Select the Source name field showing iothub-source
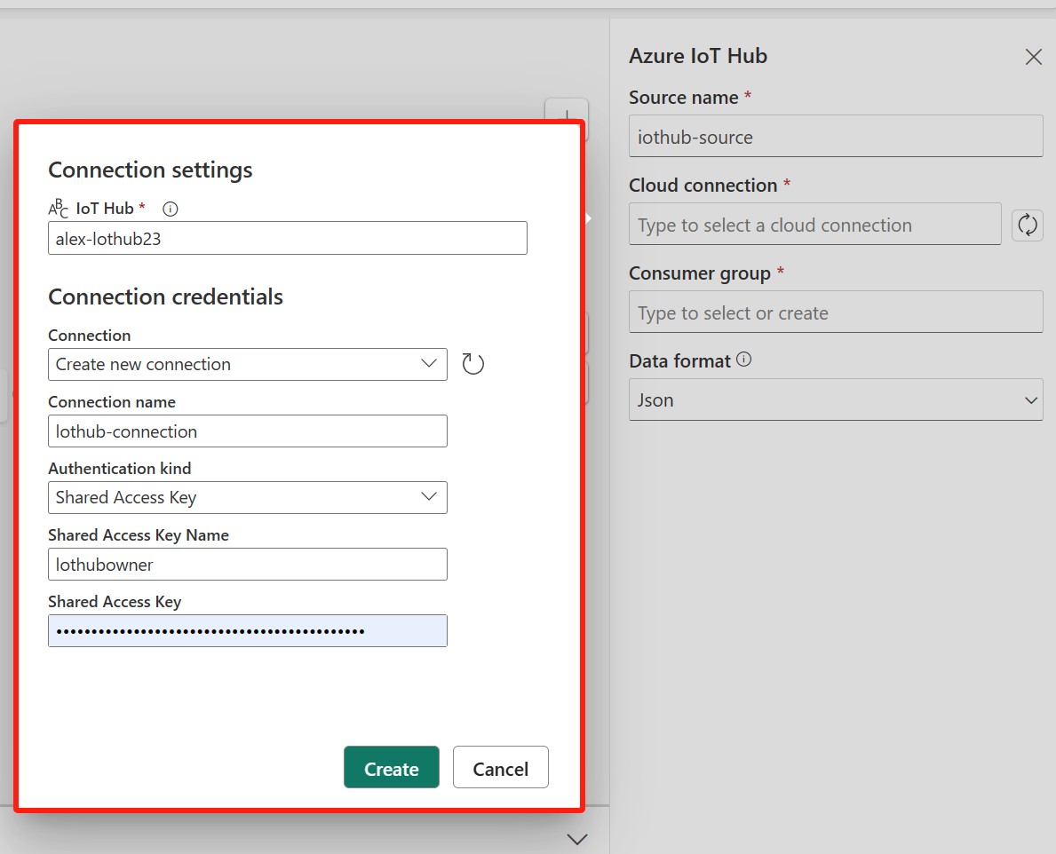The width and height of the screenshot is (1056, 854). [x=836, y=136]
